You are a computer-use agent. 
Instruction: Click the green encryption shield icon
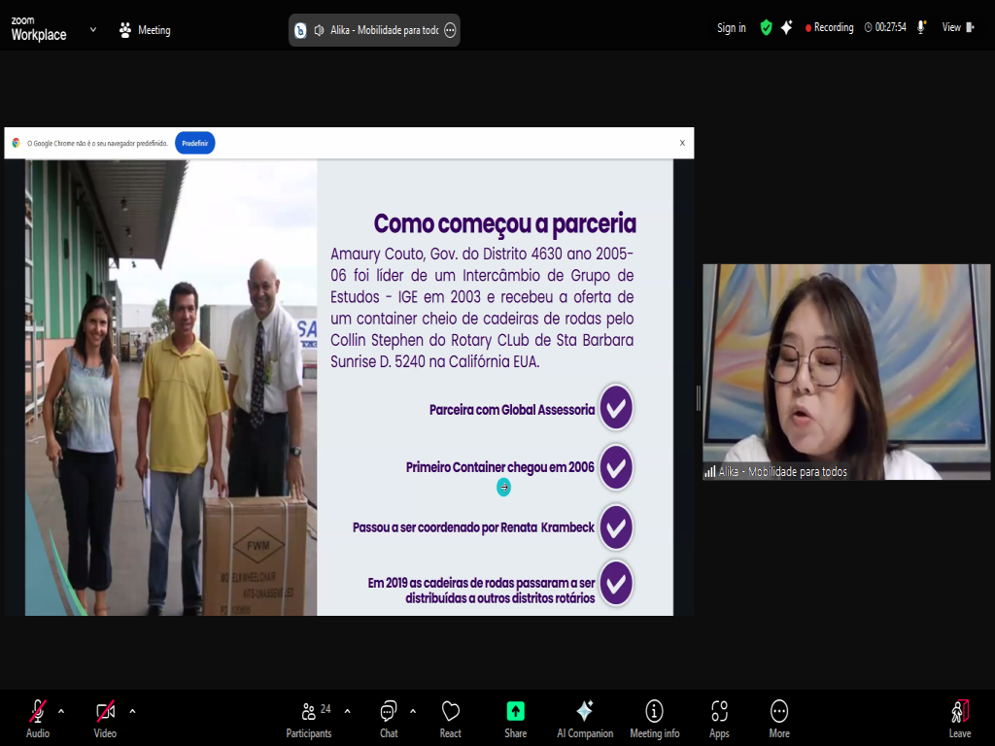766,28
